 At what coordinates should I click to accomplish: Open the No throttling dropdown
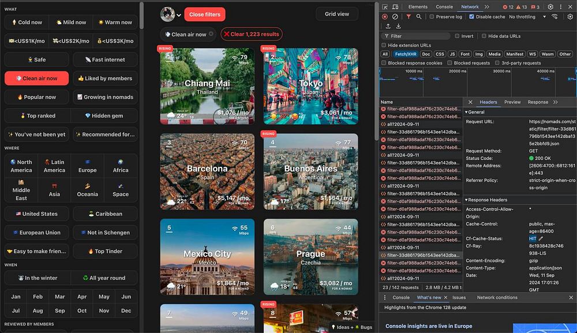[526, 17]
